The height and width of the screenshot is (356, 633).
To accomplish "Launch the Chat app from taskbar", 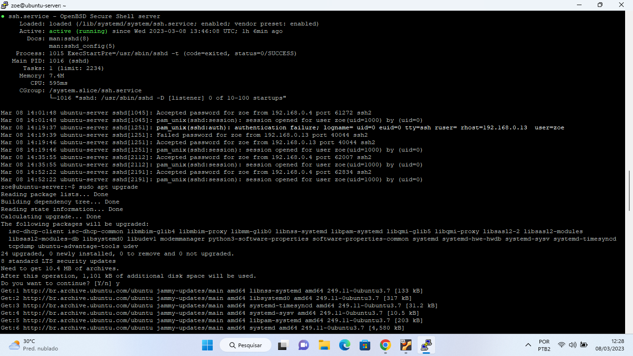I will (x=304, y=345).
